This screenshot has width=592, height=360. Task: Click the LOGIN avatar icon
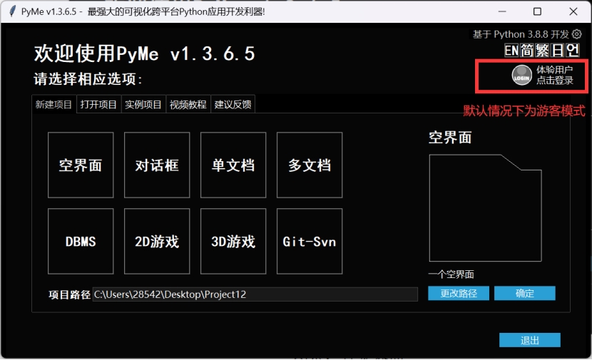(522, 75)
